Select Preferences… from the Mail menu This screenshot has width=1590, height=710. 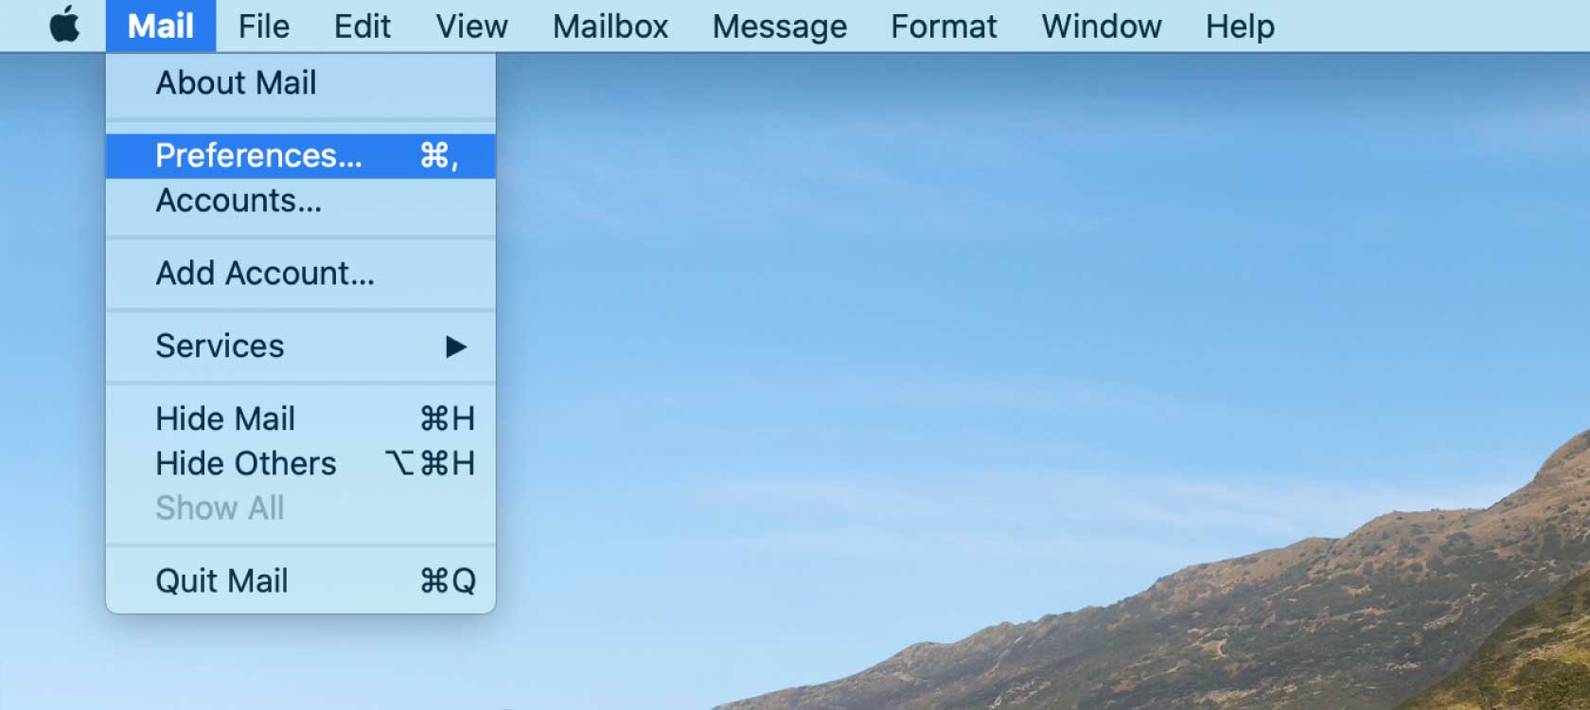tap(301, 156)
